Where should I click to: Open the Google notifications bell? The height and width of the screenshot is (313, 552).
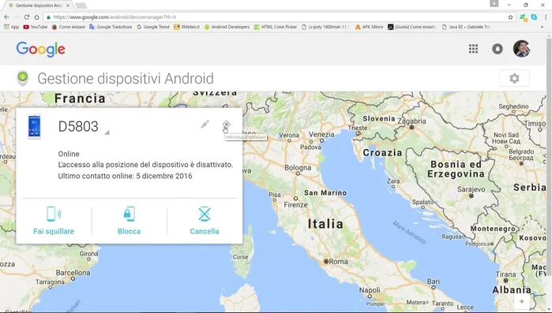[498, 49]
